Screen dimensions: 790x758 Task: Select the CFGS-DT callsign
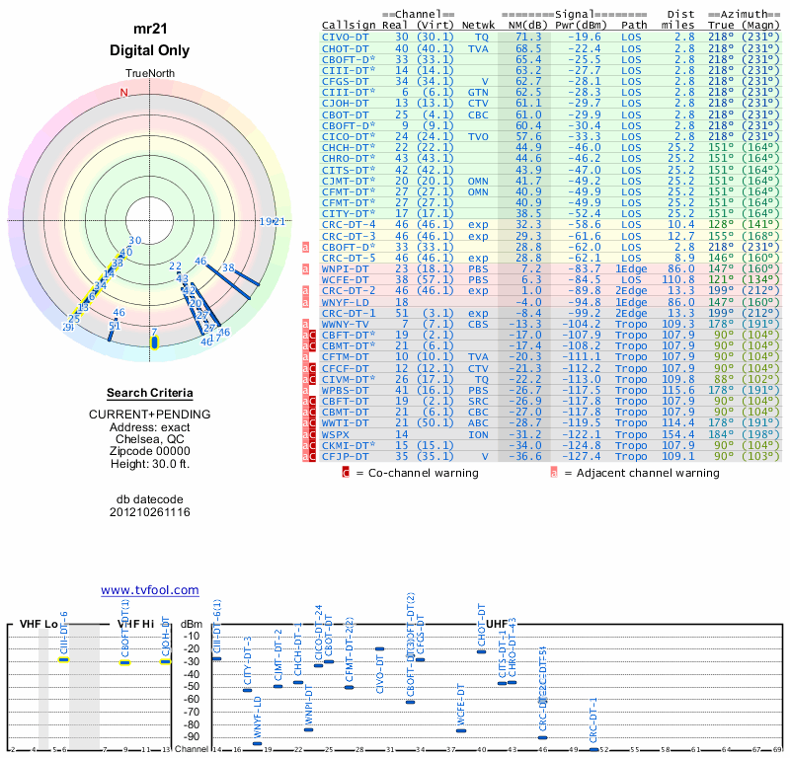point(345,82)
